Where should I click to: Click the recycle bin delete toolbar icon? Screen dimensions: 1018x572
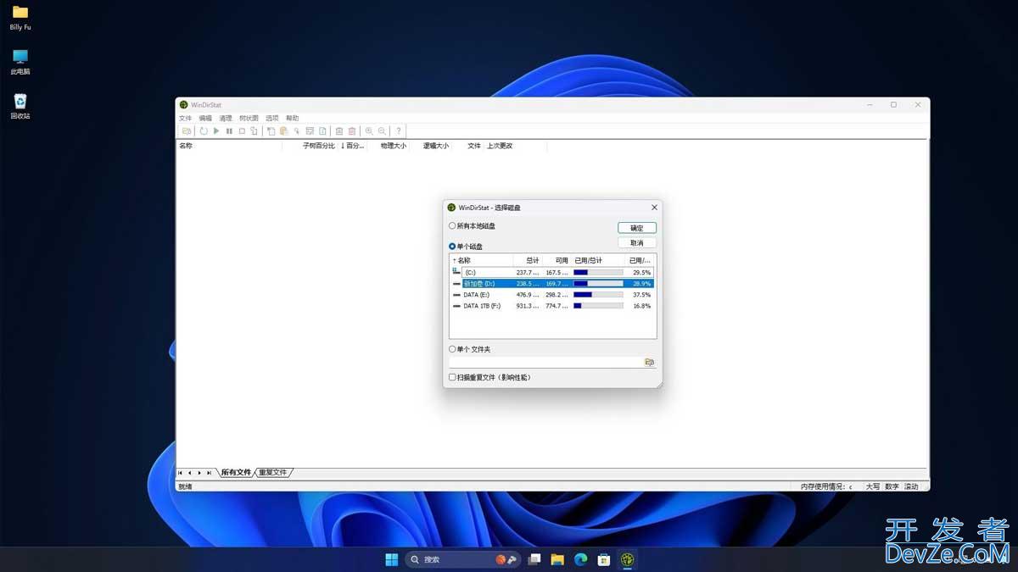339,131
